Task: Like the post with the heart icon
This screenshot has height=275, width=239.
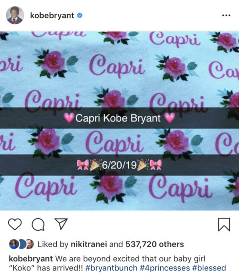Action: tap(15, 224)
